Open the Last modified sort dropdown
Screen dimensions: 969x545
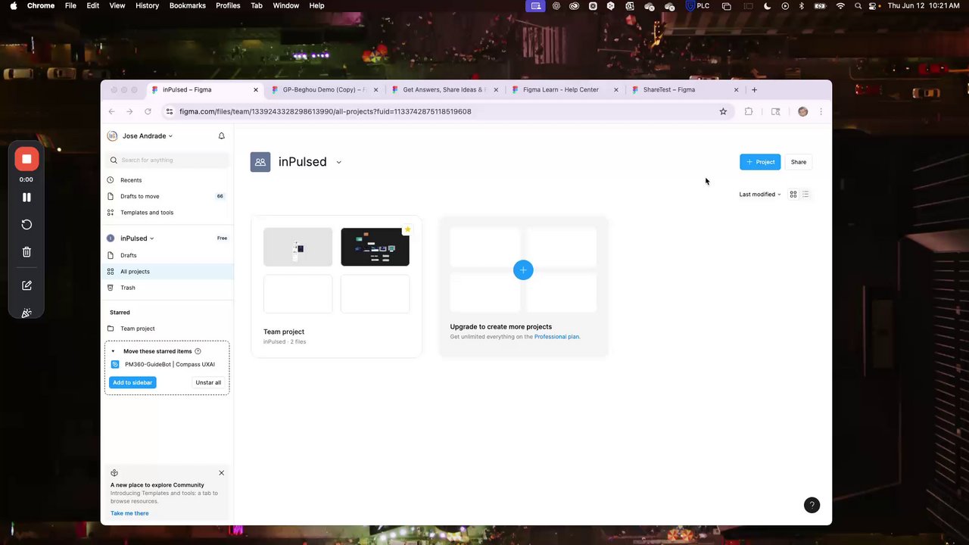[x=760, y=195]
